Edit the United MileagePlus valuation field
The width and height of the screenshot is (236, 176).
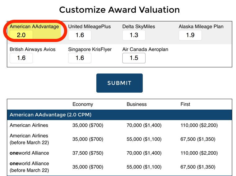coord(80,35)
